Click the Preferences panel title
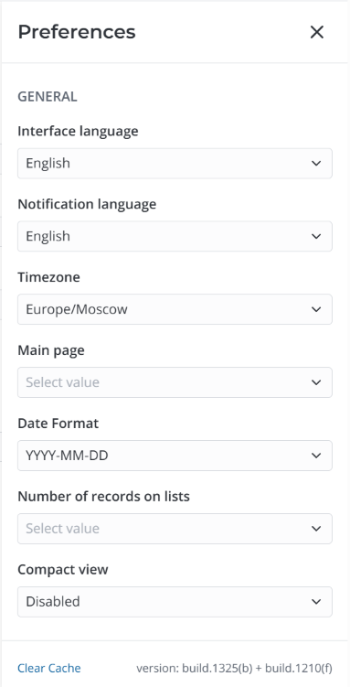The image size is (350, 687). pyautogui.click(x=77, y=32)
